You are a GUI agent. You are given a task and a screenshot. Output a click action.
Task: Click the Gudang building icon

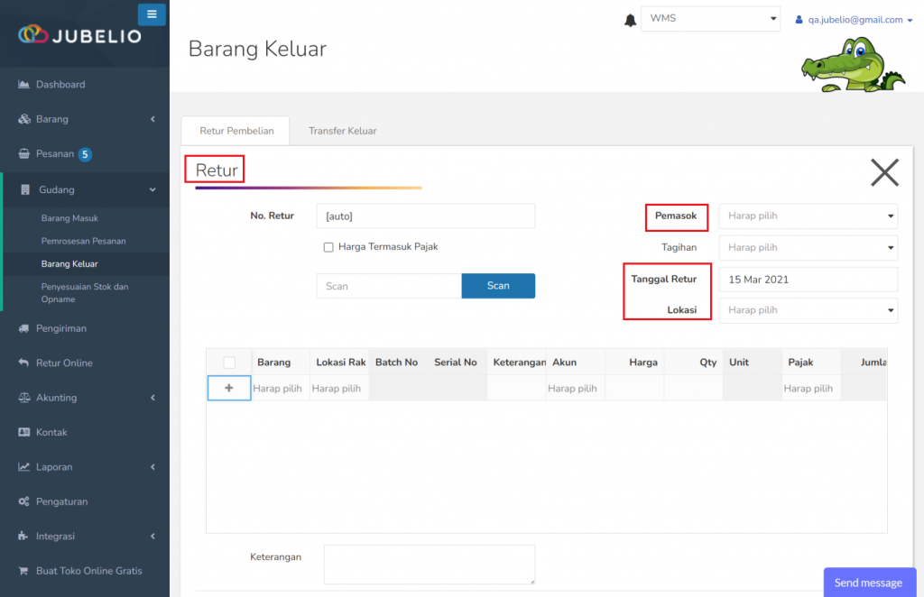(24, 189)
